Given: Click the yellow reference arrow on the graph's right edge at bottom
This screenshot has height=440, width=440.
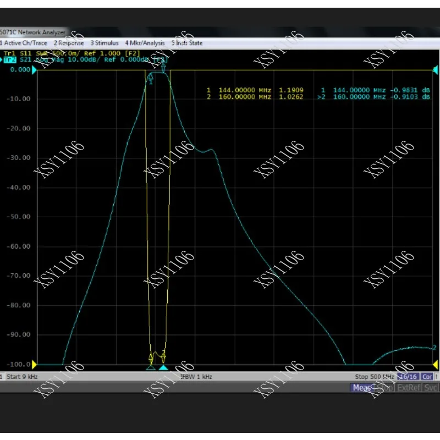Looking at the screenshot, I should point(436,365).
